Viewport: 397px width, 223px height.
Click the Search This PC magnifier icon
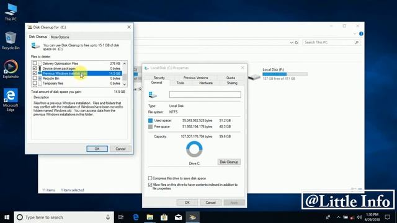[357, 43]
